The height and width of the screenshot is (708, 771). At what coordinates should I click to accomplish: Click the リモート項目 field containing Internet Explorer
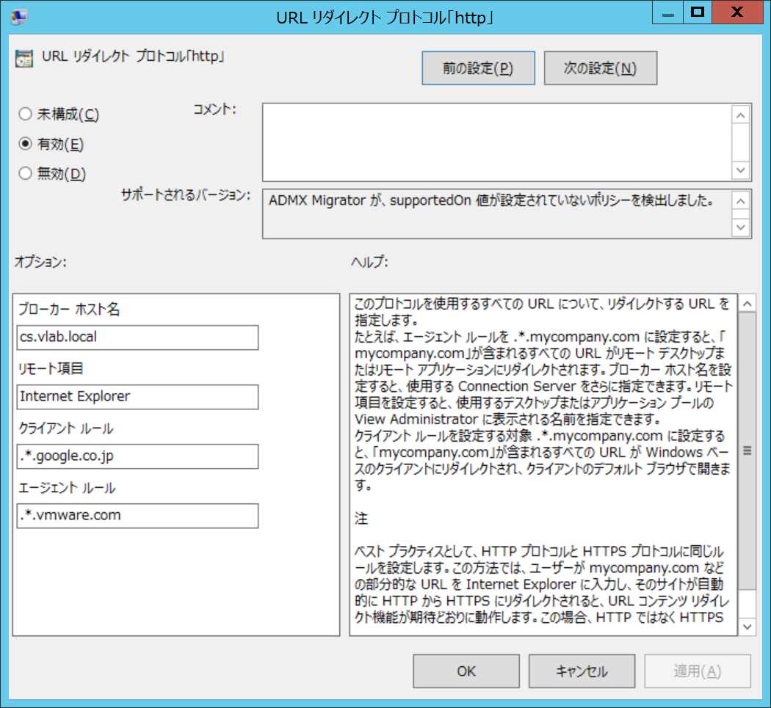138,397
